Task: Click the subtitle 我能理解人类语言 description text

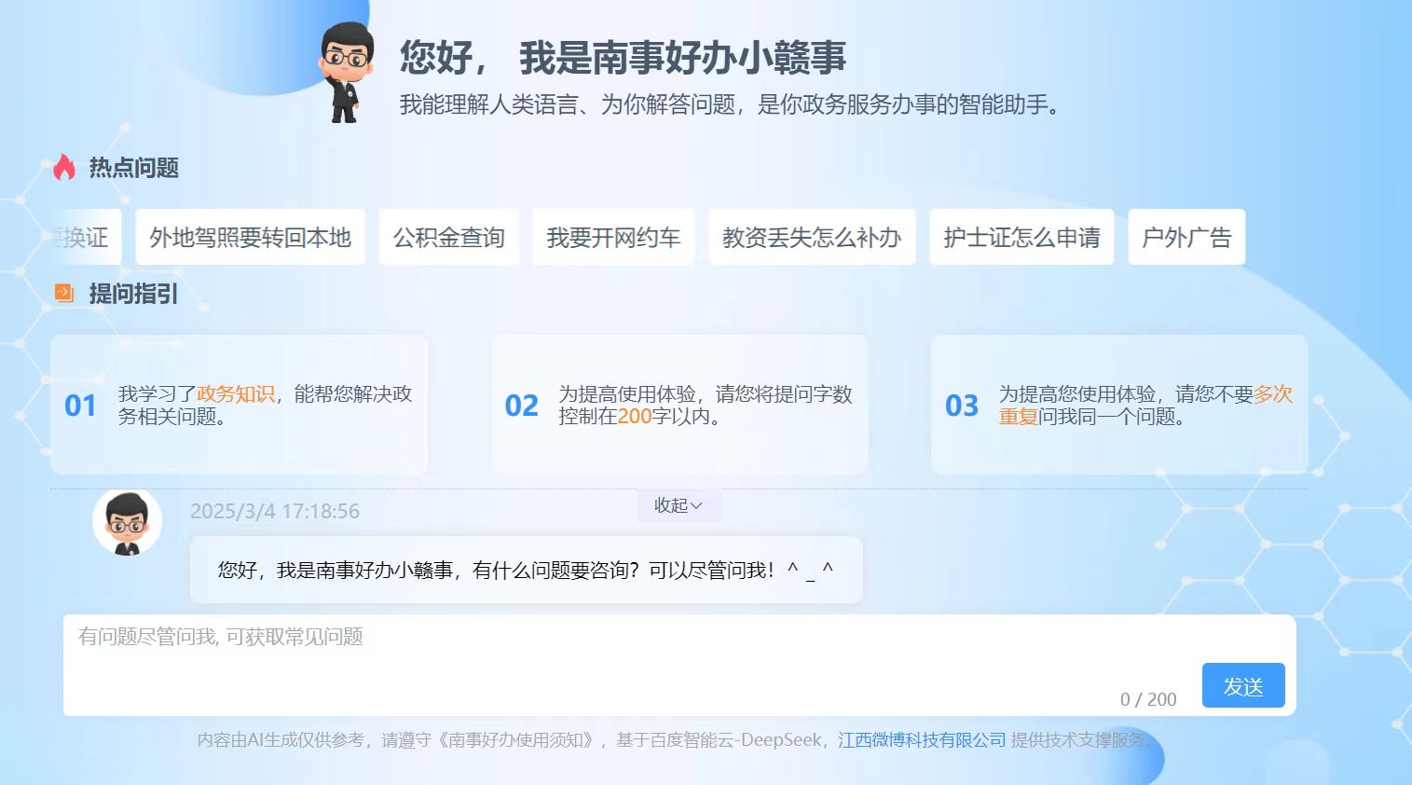Action: tap(731, 104)
